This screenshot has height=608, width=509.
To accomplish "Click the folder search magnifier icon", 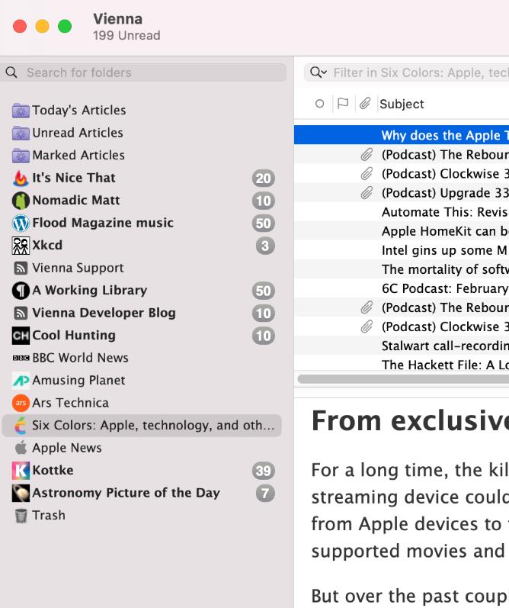I will tap(11, 72).
